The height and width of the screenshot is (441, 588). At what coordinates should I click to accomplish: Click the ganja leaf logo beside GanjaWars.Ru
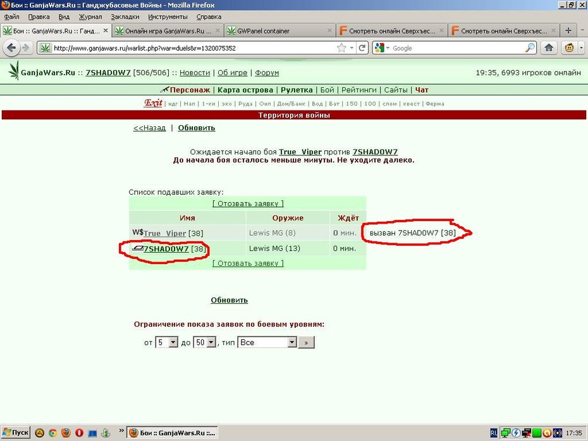(14, 70)
